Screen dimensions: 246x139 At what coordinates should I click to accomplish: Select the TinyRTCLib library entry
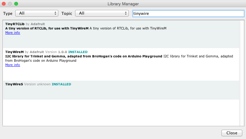(121, 34)
